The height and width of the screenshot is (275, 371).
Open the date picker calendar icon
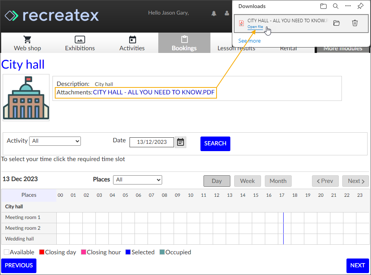[180, 142]
